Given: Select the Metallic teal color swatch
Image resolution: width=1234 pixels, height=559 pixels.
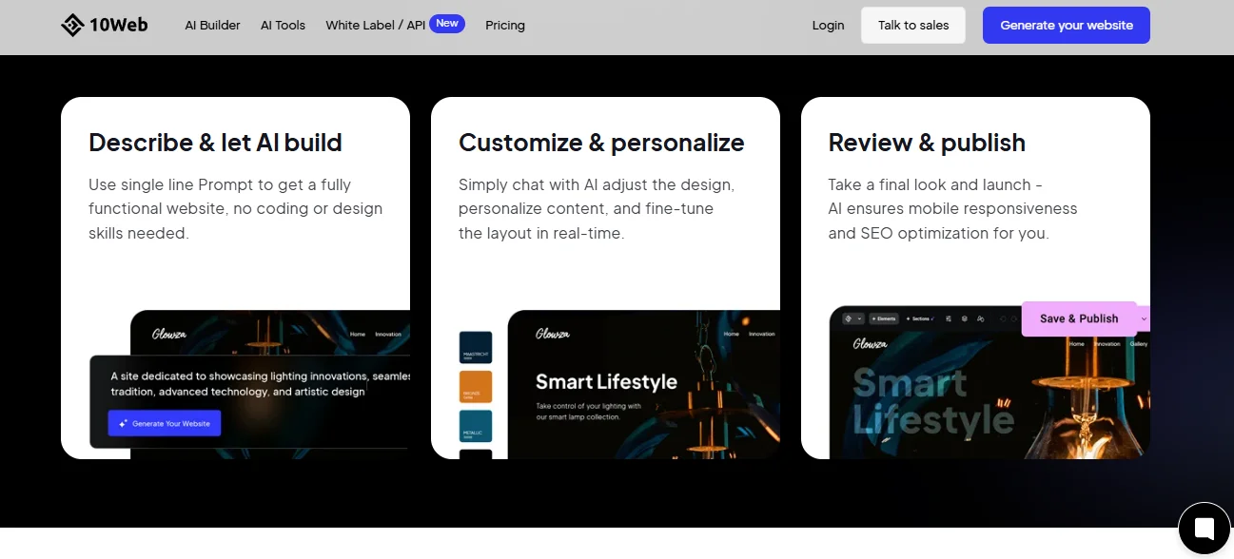Looking at the screenshot, I should click(475, 427).
